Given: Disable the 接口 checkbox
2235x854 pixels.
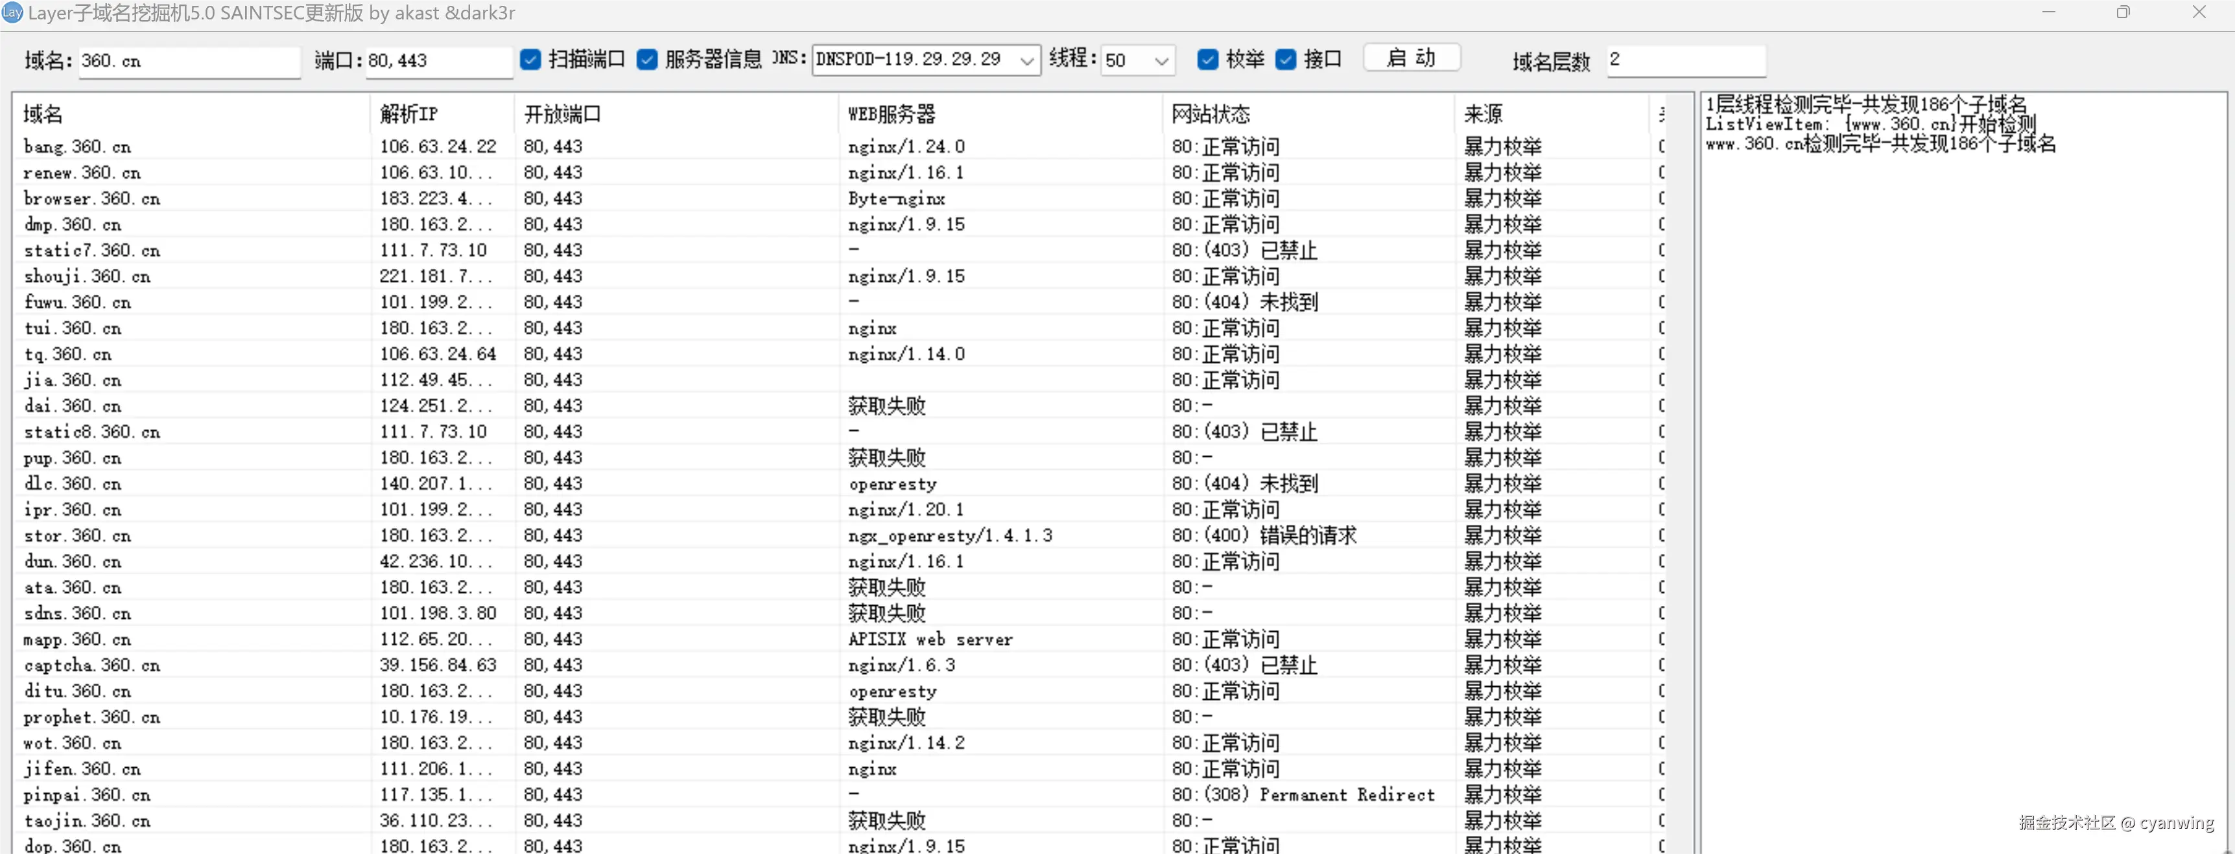Looking at the screenshot, I should click(x=1286, y=60).
